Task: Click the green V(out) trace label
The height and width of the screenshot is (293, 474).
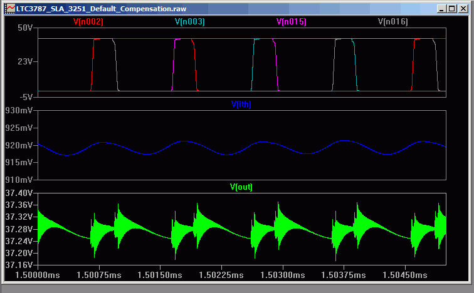Action: (241, 187)
